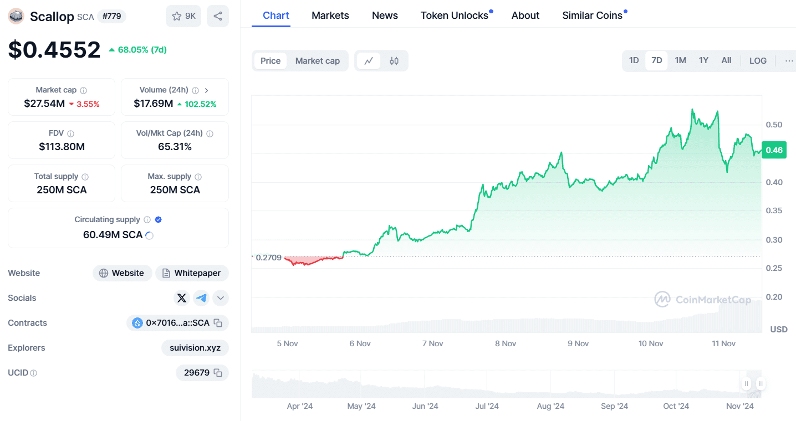Select the line chart icon
Image resolution: width=796 pixels, height=421 pixels.
tap(368, 60)
